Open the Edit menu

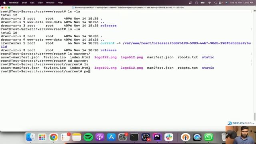[32, 3]
